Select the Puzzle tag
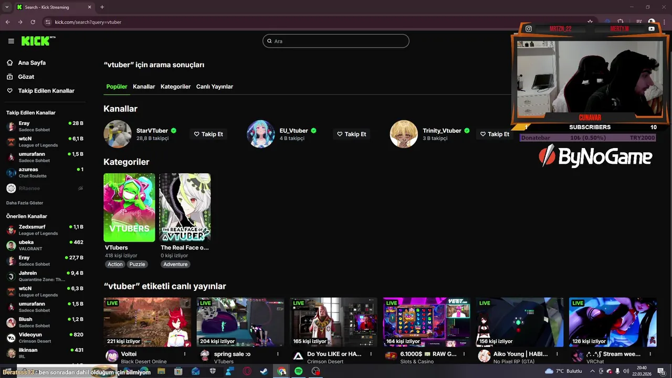Viewport: 672px width, 378px height. click(x=137, y=264)
